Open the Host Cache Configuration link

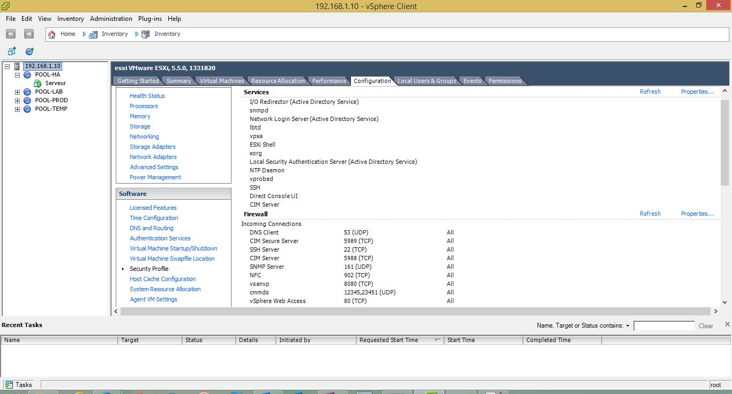162,279
